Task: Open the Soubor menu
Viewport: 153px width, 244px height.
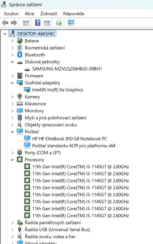Action: point(11,14)
